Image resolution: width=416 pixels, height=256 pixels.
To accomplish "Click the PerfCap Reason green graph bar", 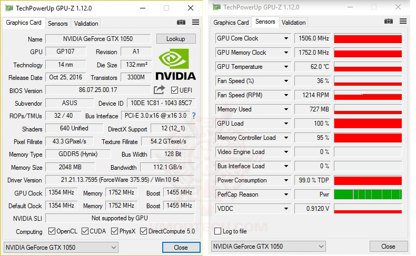I will click(x=368, y=194).
